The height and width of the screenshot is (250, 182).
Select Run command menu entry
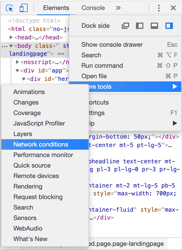(102, 66)
